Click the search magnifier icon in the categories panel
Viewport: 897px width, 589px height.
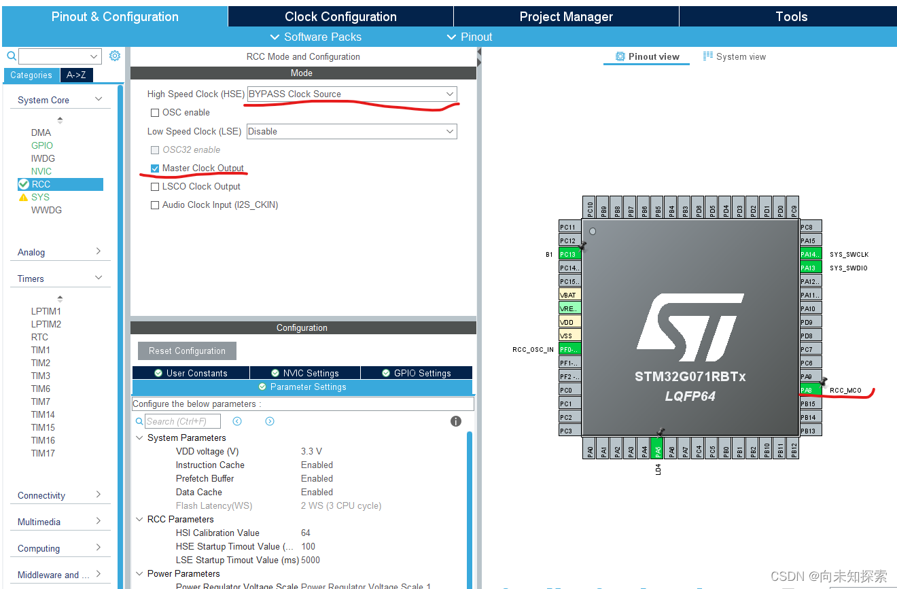click(x=12, y=56)
